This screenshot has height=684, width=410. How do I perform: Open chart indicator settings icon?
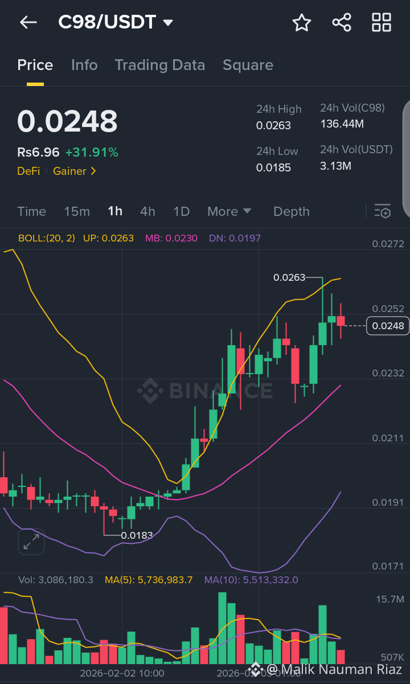click(382, 211)
